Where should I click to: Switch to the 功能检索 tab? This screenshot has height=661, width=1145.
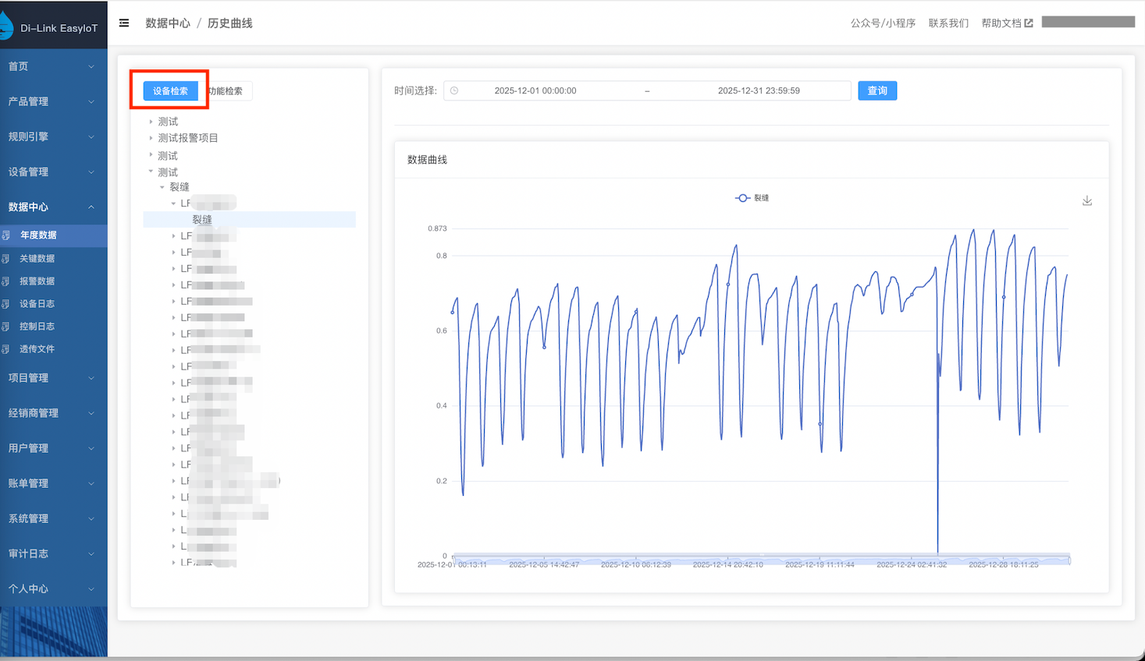tap(226, 91)
